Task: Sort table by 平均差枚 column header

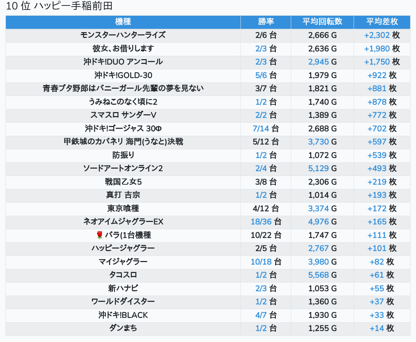Action: click(382, 22)
